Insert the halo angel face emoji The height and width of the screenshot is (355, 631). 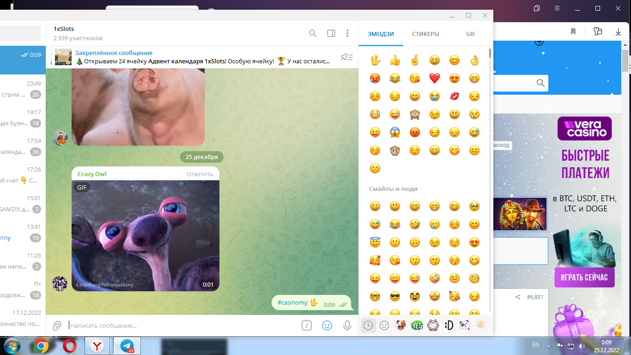(x=375, y=242)
